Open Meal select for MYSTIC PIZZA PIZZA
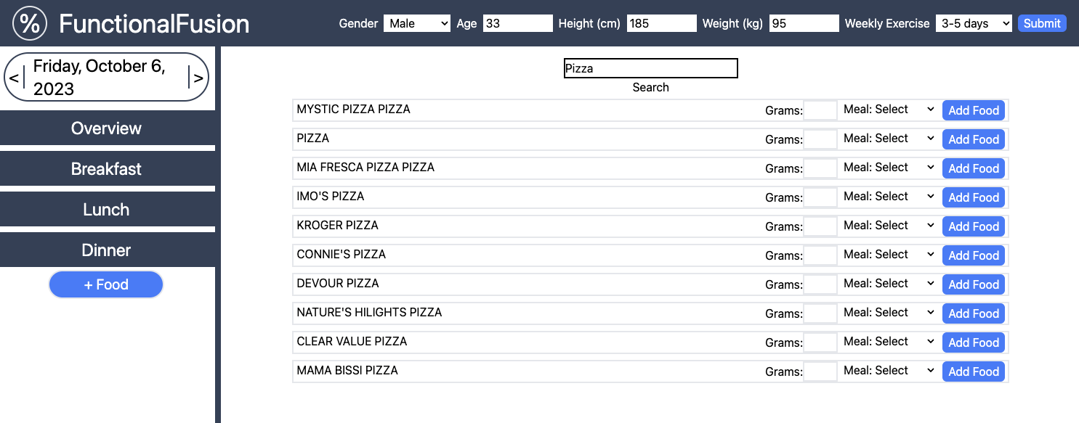Screen dimensions: 1079x423 pyautogui.click(x=889, y=110)
